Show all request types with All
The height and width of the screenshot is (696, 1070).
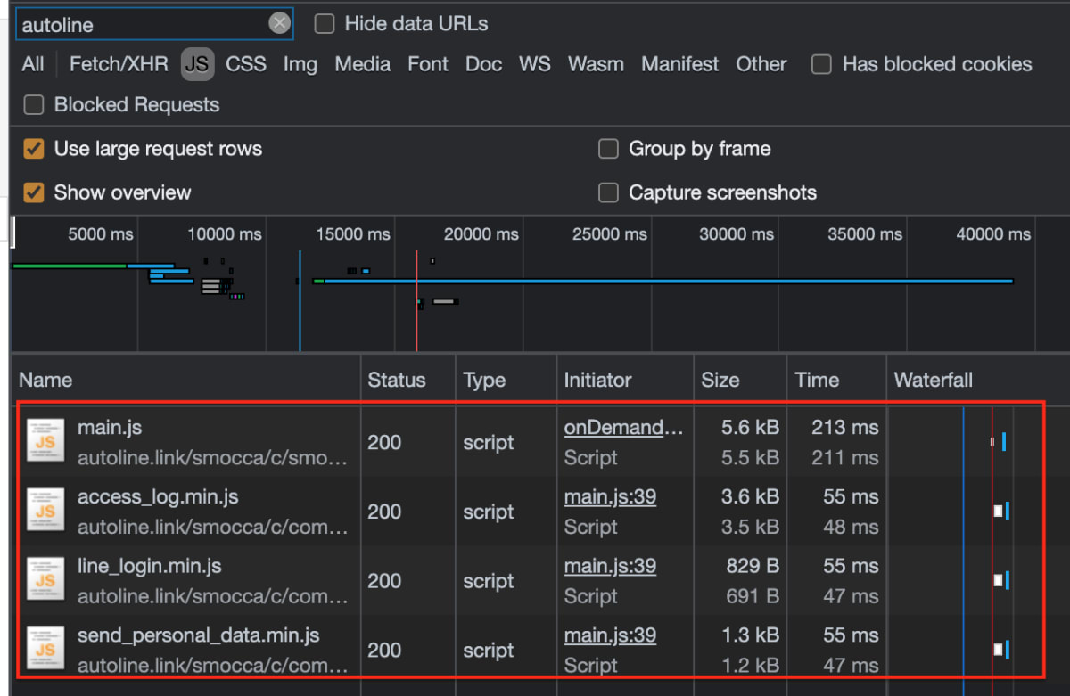pos(33,64)
